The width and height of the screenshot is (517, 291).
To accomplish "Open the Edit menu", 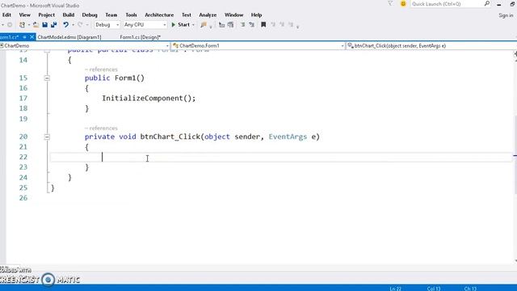I will pyautogui.click(x=6, y=15).
